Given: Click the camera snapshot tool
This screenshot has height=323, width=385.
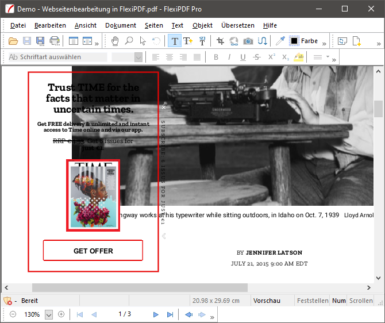Looking at the screenshot, I should [248, 41].
